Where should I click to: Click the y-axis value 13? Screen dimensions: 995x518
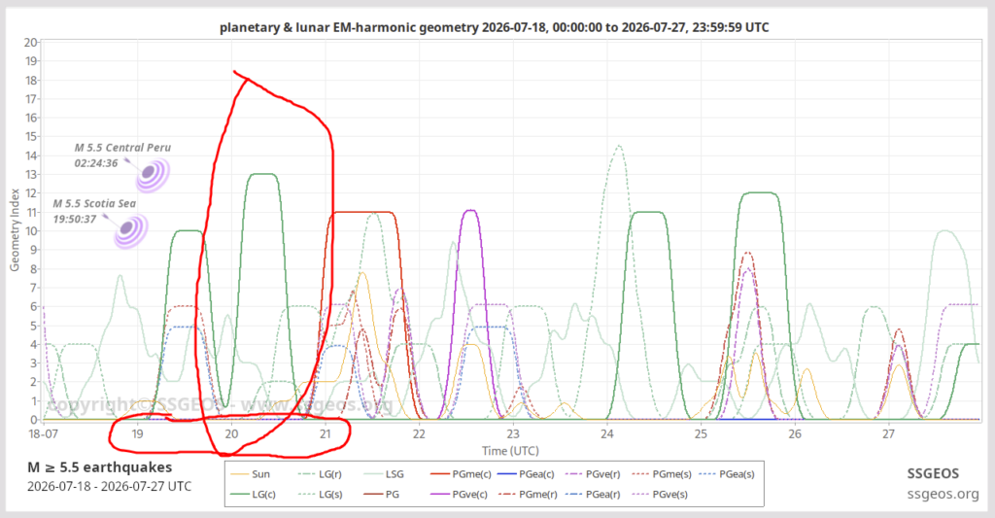pos(30,175)
